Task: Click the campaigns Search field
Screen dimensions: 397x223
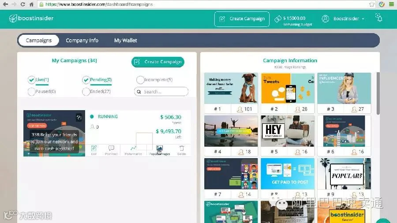Action: [161, 92]
